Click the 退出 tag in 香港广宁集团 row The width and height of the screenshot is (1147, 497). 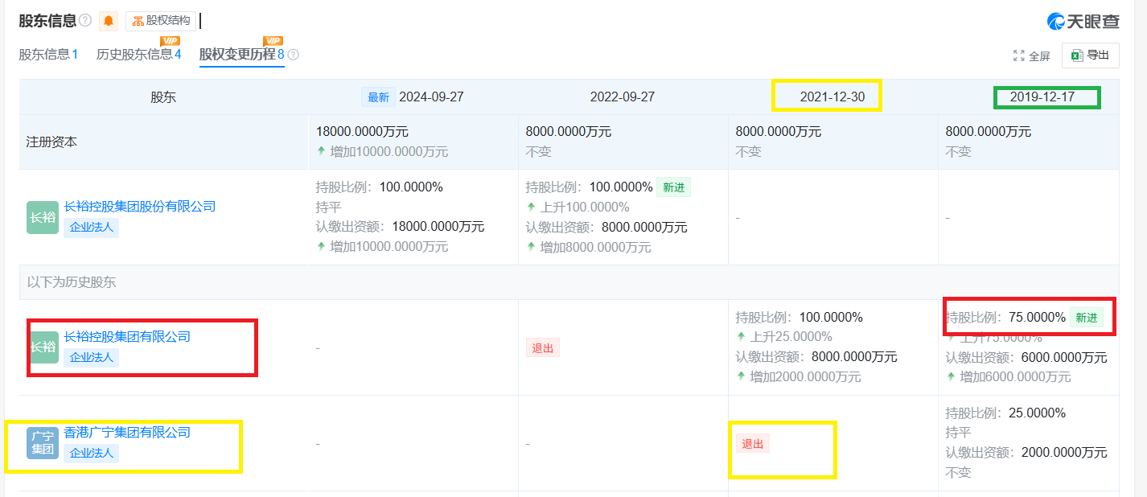pos(752,444)
